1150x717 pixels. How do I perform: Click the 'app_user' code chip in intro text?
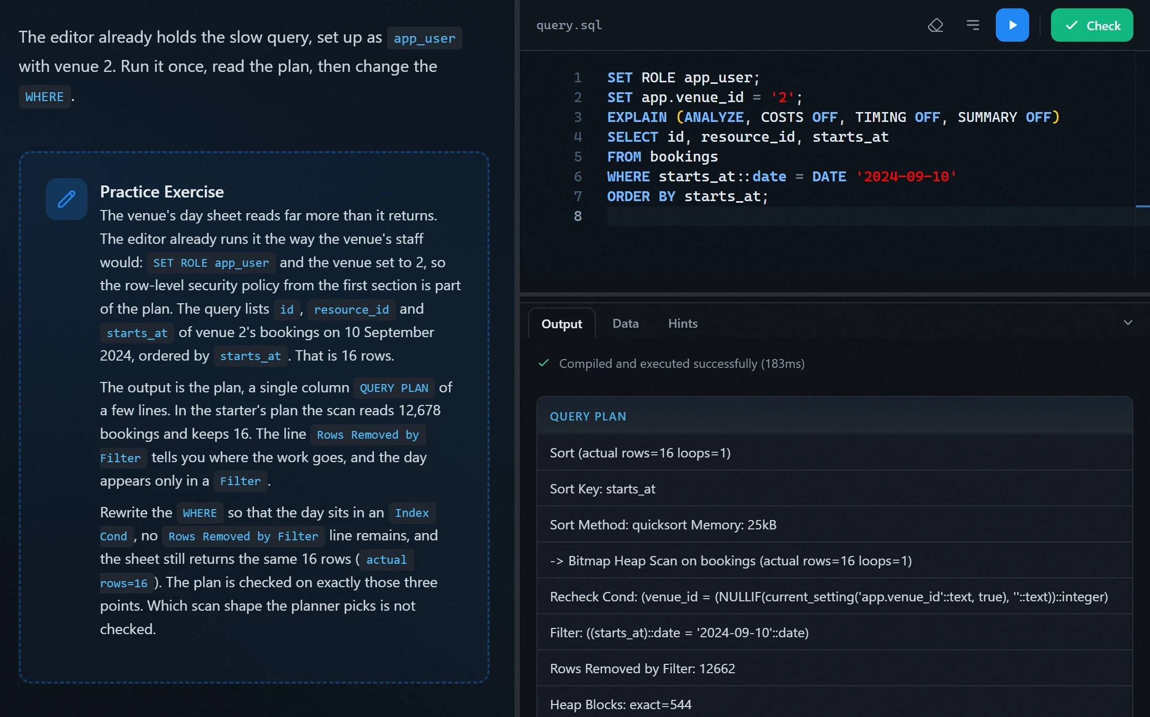(x=424, y=38)
